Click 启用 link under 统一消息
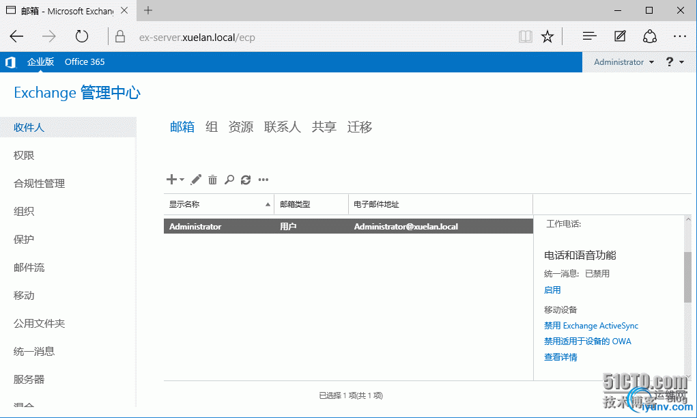This screenshot has width=697, height=418. (552, 290)
